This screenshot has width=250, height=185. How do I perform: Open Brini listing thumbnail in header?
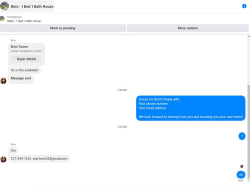4,6
